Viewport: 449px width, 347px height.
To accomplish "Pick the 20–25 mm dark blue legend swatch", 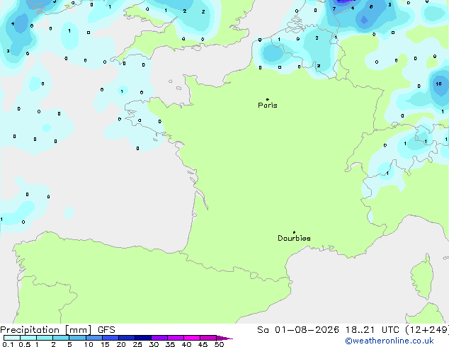I will point(127,338).
